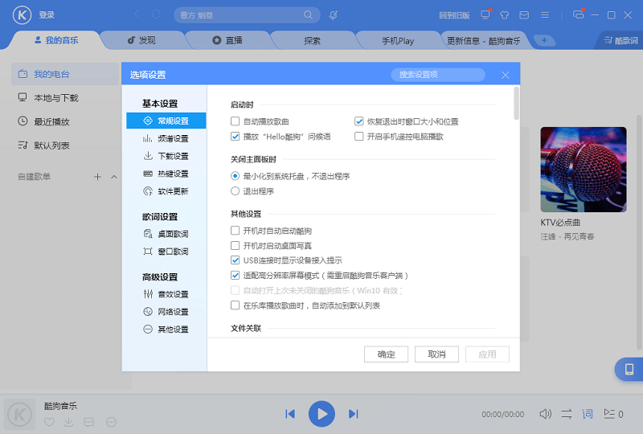Uncheck USB连接时显示设备接入提示

(x=235, y=260)
